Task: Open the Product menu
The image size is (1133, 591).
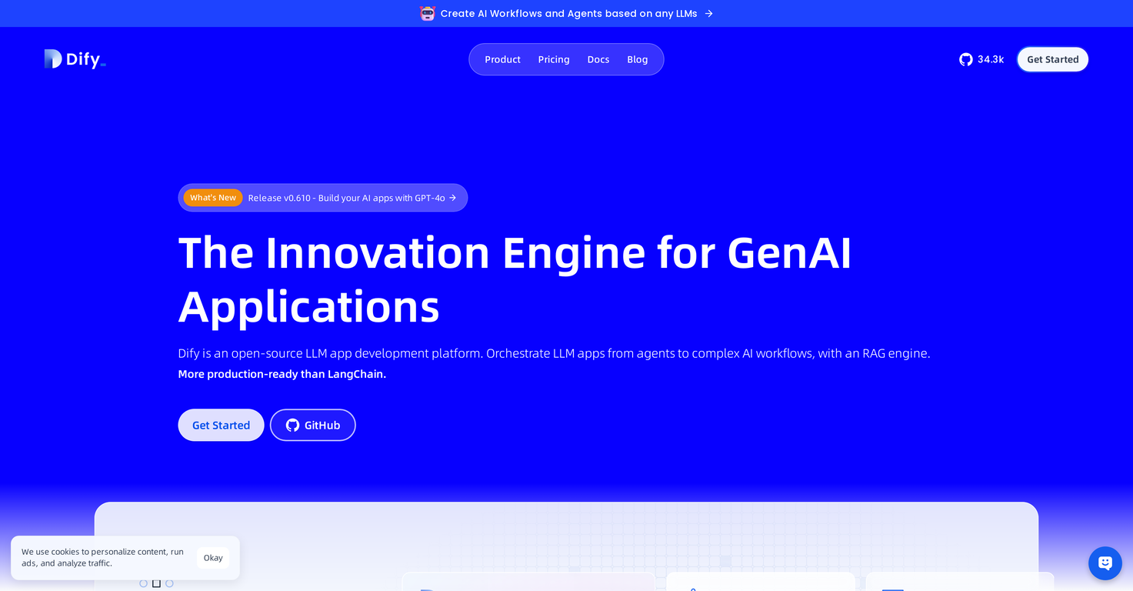Action: [502, 59]
